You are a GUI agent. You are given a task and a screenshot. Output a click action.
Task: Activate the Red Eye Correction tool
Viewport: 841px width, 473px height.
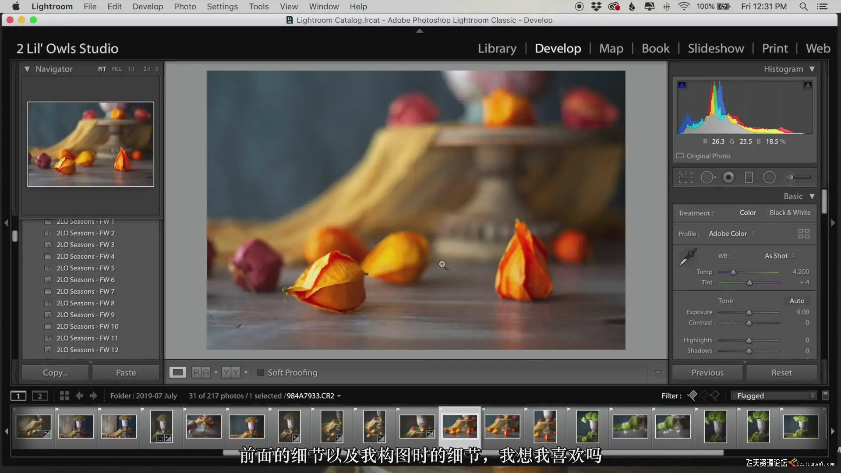[x=728, y=177]
